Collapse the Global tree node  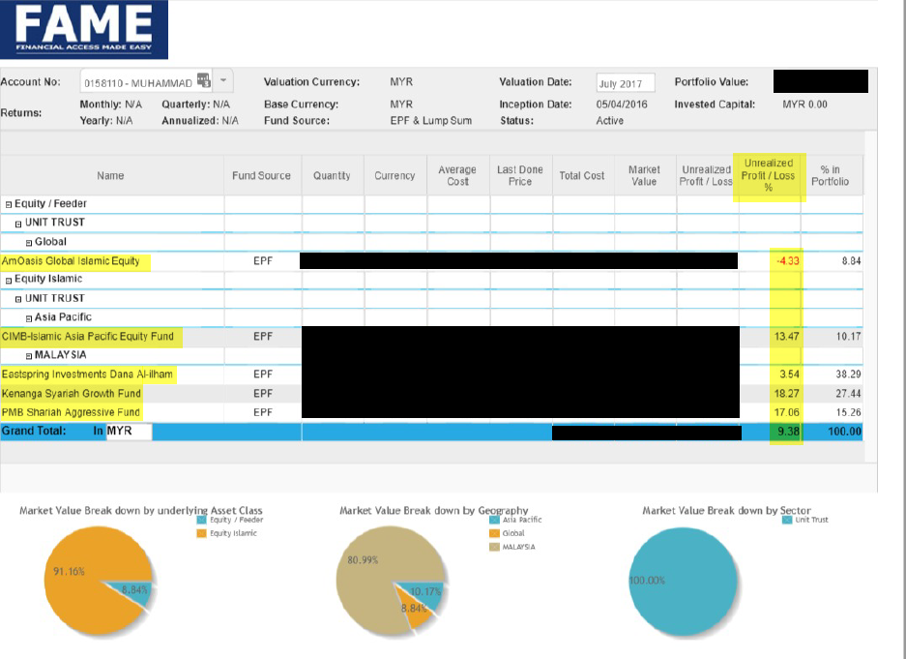point(29,242)
